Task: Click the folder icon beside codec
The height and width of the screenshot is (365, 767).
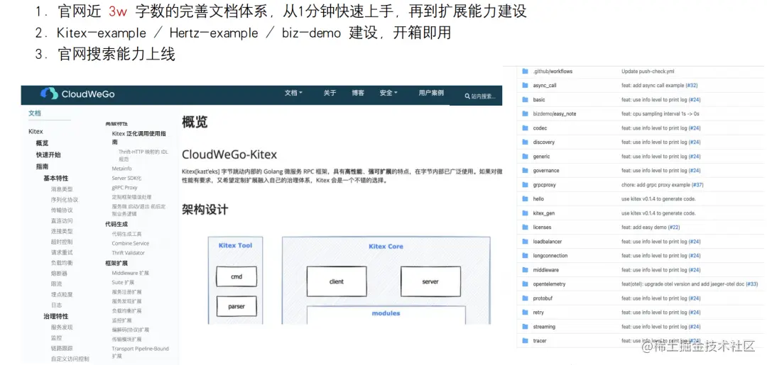Action: click(525, 128)
